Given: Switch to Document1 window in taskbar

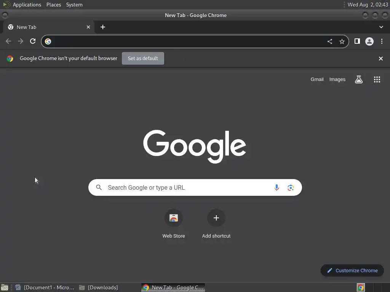Looking at the screenshot, I should (x=45, y=287).
